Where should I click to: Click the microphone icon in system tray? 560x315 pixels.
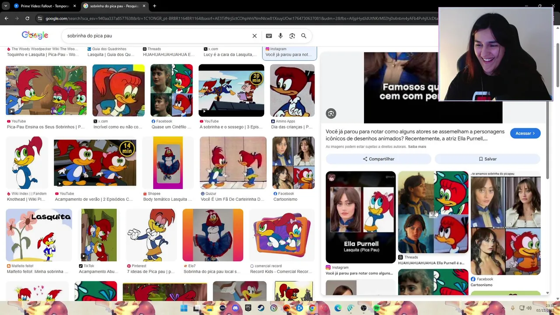[513, 308]
